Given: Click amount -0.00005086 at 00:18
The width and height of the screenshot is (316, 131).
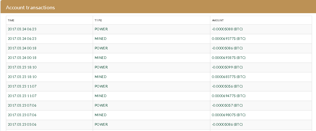Looking at the screenshot, I should [x=227, y=48].
